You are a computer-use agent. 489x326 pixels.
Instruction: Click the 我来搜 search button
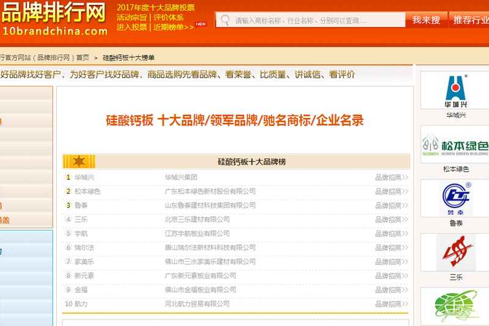(426, 20)
